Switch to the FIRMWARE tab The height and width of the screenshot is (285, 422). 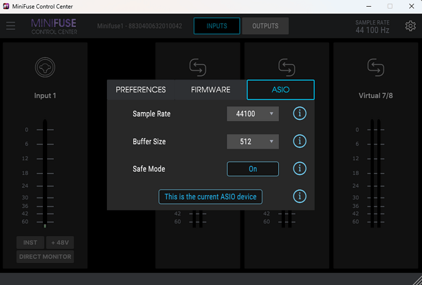pyautogui.click(x=210, y=90)
